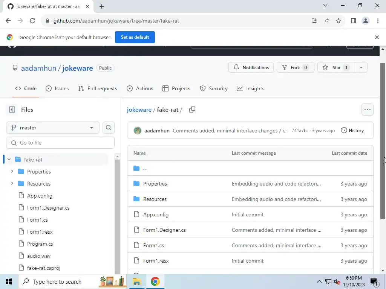Open the Issues tab
This screenshot has width=386, height=289.
click(57, 88)
